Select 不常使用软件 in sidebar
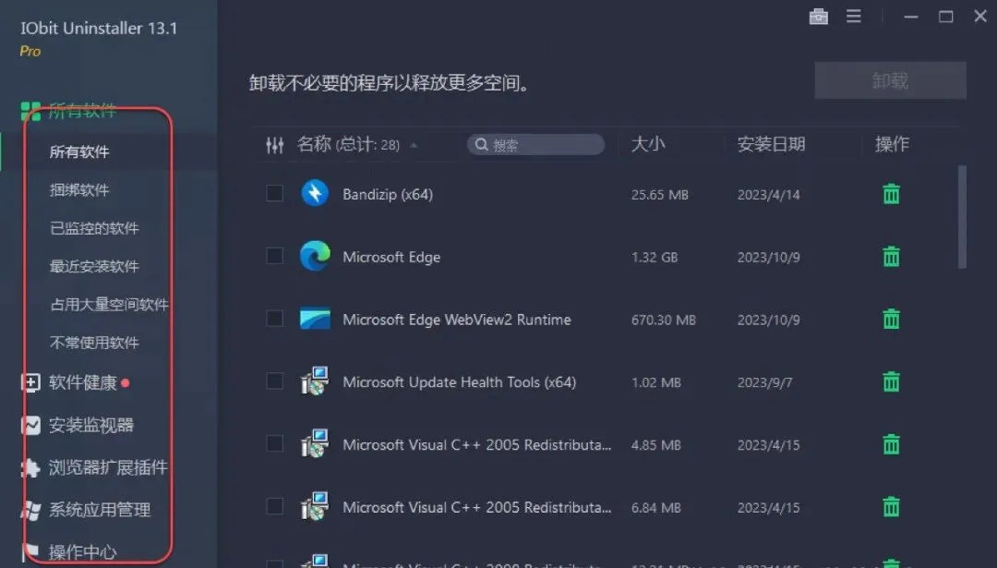This screenshot has height=568, width=997. point(94,343)
